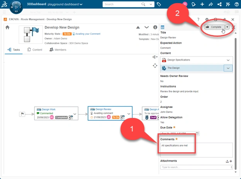
Task: Click into the Comments text box
Action: pos(196,150)
